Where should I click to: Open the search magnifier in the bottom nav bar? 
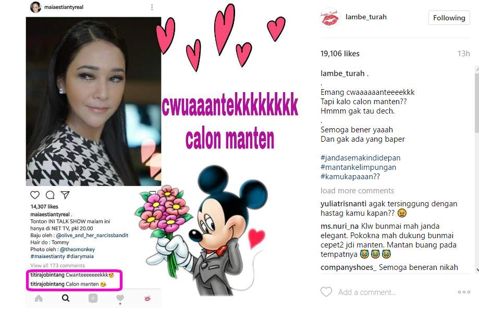coord(66,298)
